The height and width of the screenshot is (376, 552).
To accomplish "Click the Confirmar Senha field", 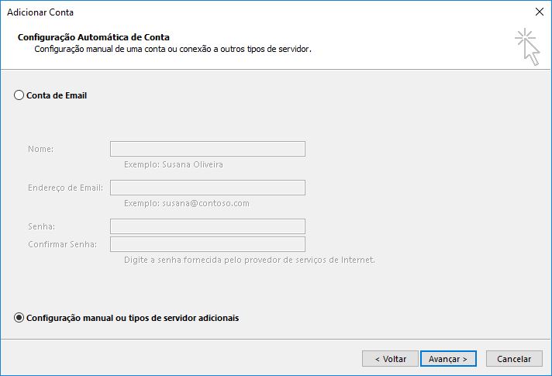I will click(208, 245).
